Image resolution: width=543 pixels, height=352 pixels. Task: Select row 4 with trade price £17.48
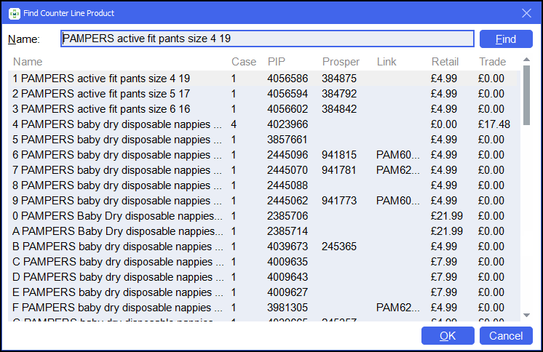[x=116, y=124]
